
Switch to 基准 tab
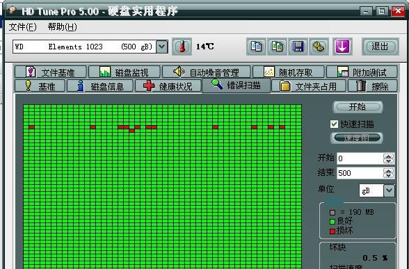pos(40,85)
